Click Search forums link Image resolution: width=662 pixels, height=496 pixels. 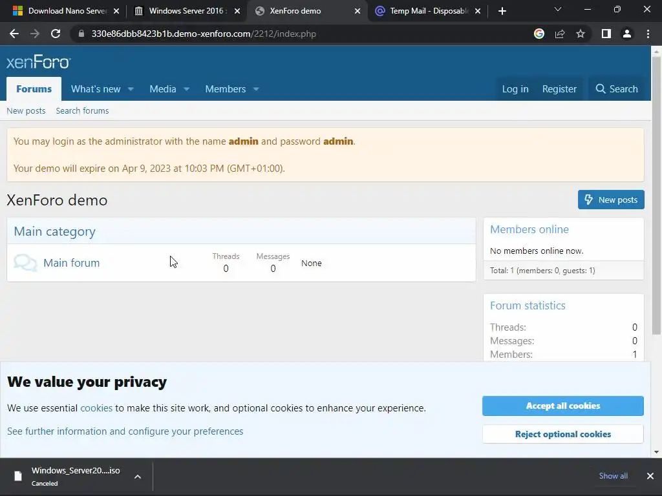click(82, 111)
